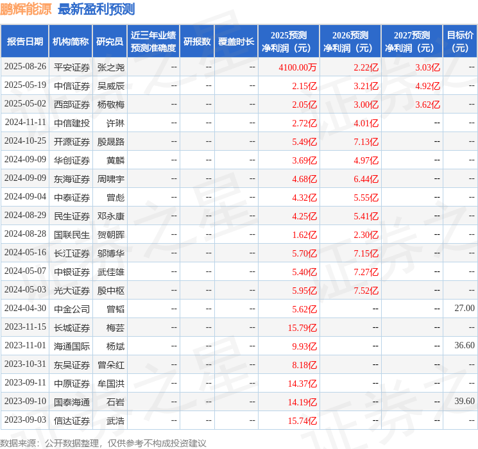Image resolution: width=478 pixels, height=449 pixels.
Task: Click the 2025预测净利润 column header
Action: 289,41
